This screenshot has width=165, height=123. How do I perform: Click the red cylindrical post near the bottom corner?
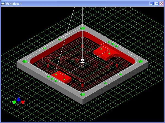click(x=82, y=85)
